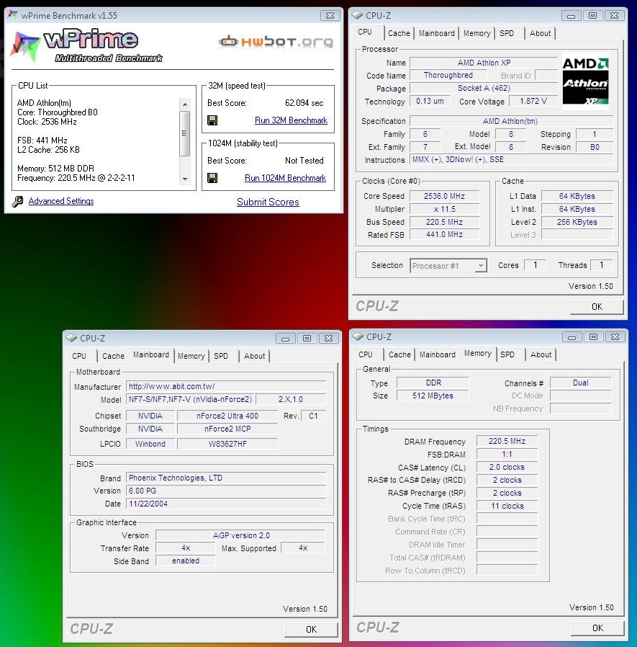Select CPU tab in the Mainboard CPU-Z window

[x=79, y=356]
